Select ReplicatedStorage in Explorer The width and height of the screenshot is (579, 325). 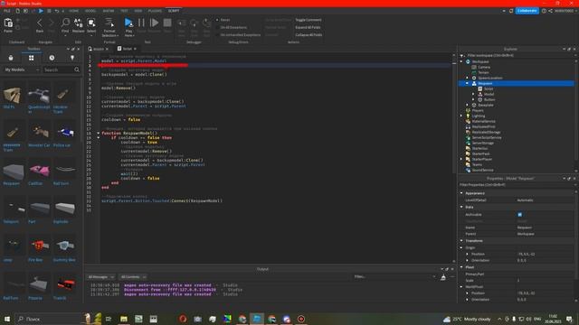point(486,132)
